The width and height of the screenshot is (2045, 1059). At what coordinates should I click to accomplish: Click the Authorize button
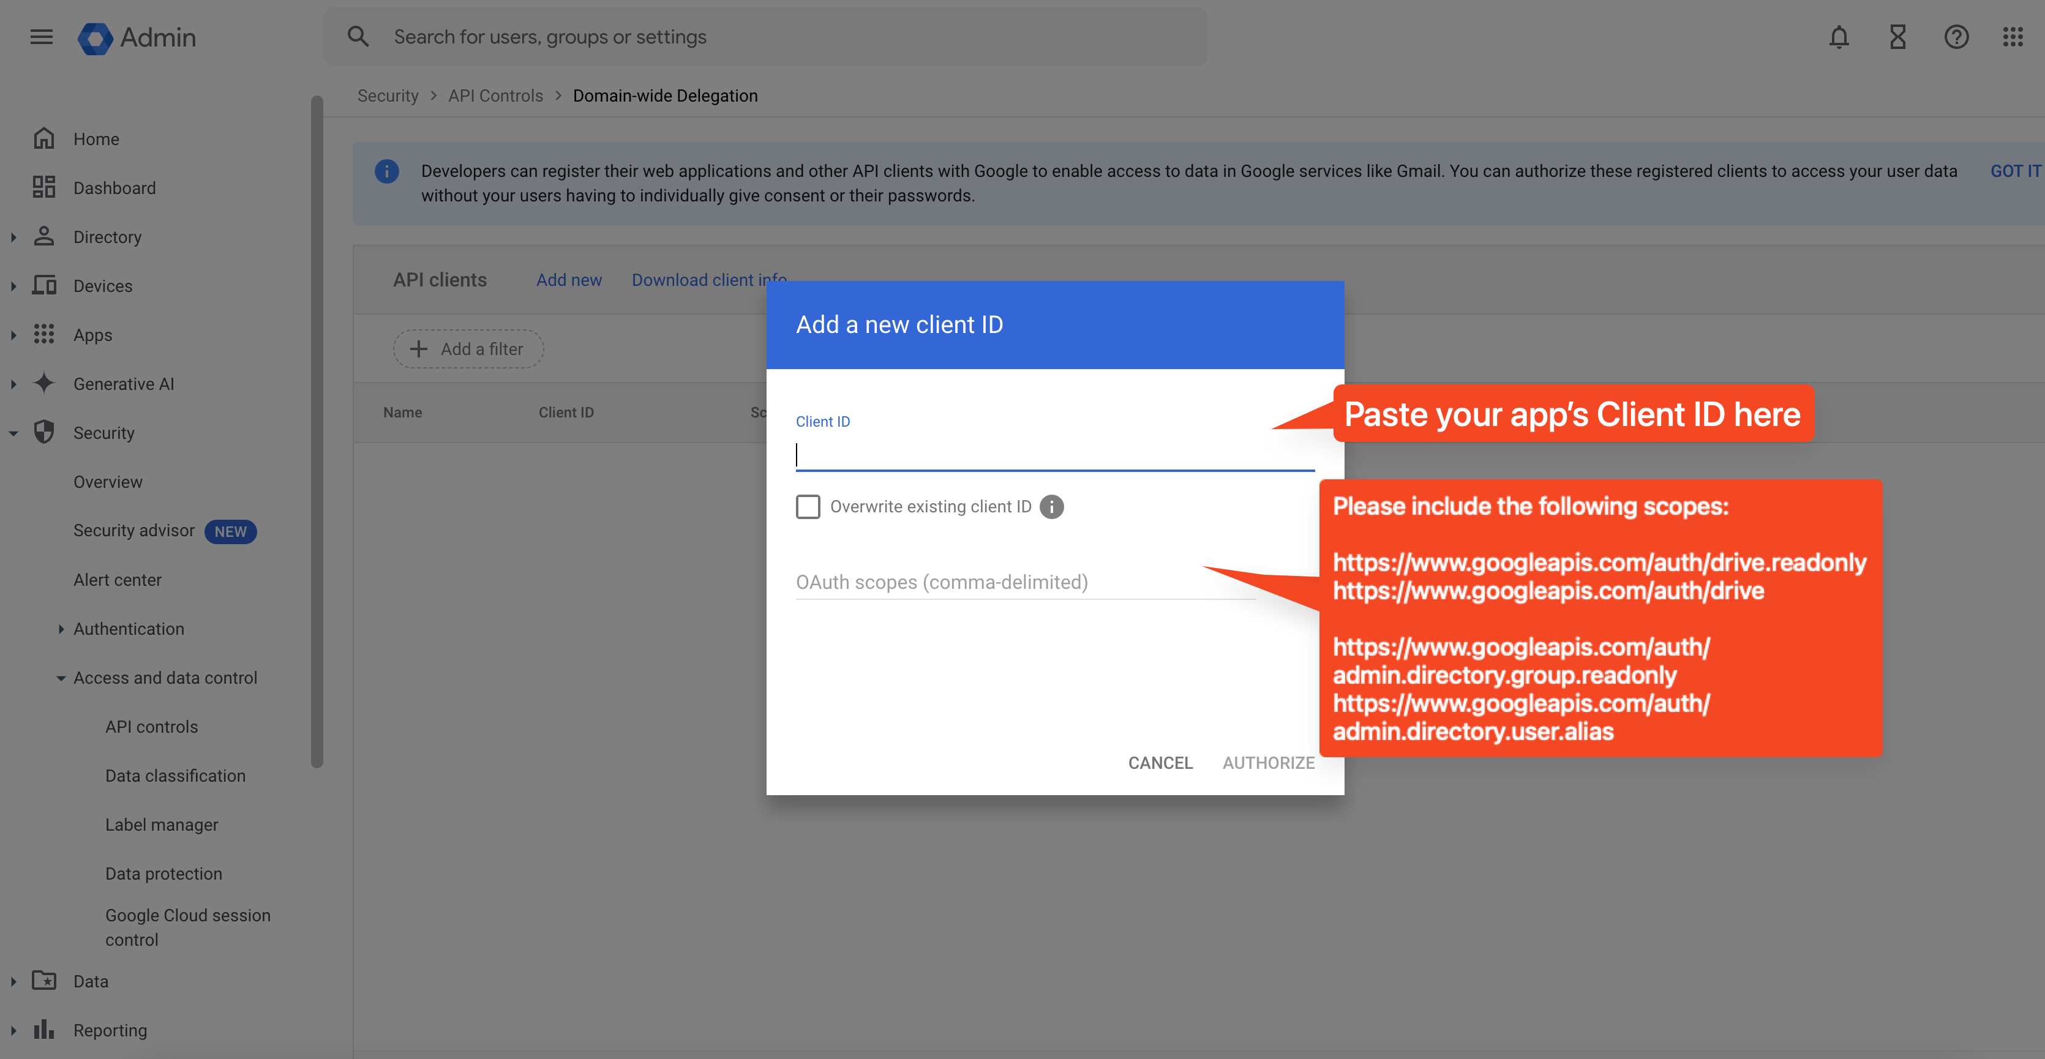pos(1269,763)
